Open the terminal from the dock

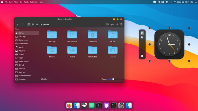(x=114, y=105)
